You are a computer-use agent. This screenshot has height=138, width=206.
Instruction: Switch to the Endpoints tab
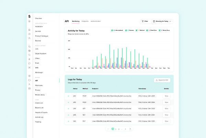85,21
